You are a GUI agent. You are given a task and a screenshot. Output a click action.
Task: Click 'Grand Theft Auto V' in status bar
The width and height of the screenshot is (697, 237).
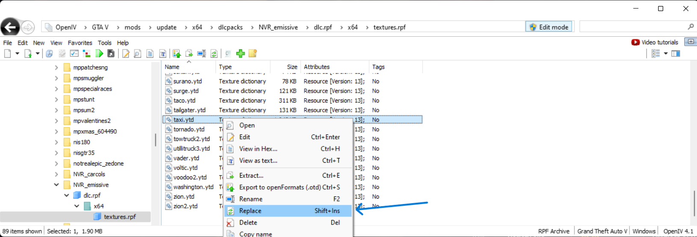coord(602,231)
